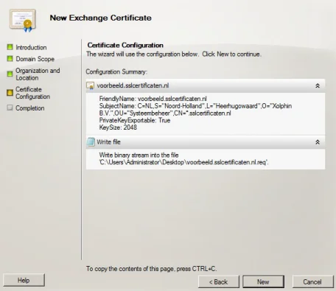The image size is (336, 291).
Task: Click the FriendlyName line in the summary
Action: (x=153, y=99)
